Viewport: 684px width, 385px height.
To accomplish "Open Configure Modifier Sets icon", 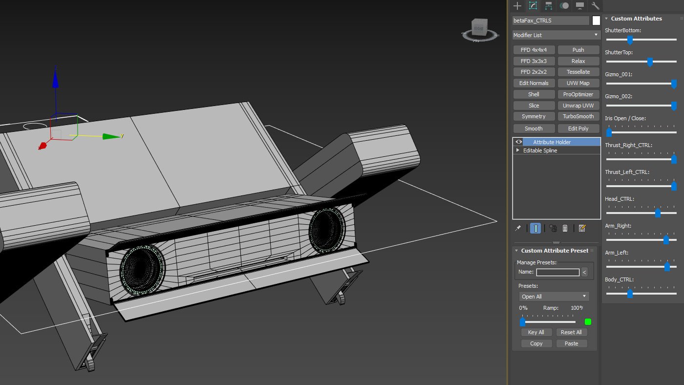I will coord(582,228).
